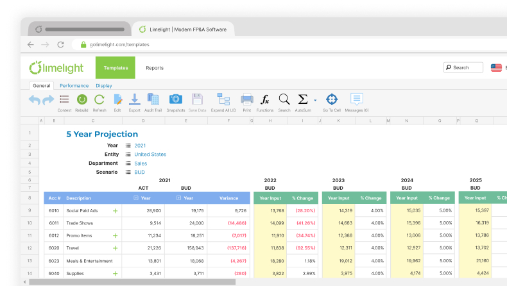Screen dimensions: 507x286
Task: Click the 2021 year value
Action: tap(140, 146)
